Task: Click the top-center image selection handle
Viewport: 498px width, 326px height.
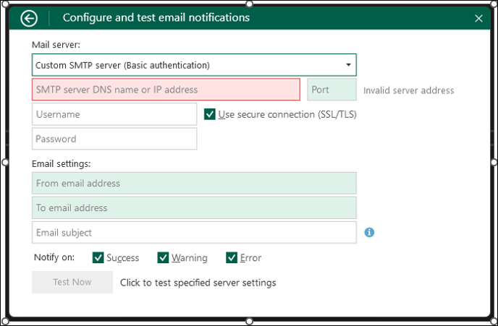Action: click(249, 4)
